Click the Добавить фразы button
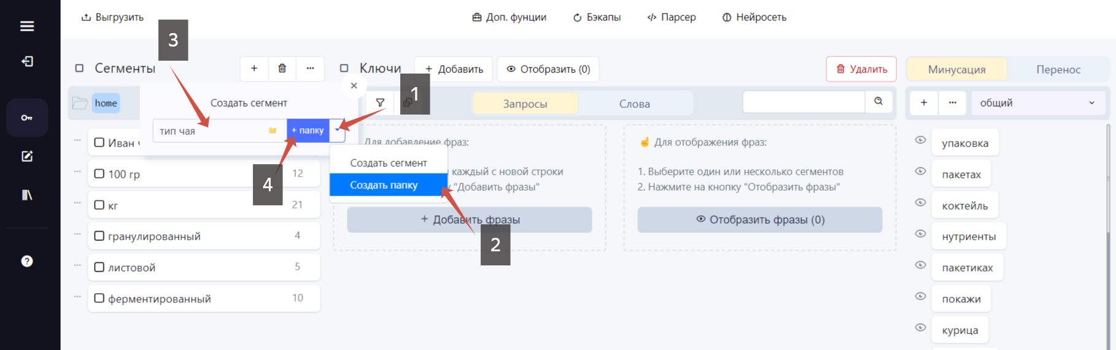This screenshot has height=350, width=1116. coord(470,219)
